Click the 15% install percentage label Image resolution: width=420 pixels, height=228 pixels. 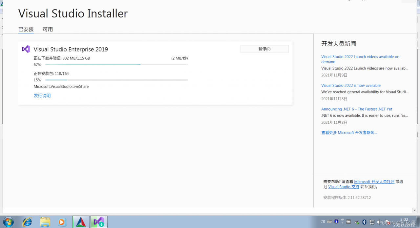37,80
